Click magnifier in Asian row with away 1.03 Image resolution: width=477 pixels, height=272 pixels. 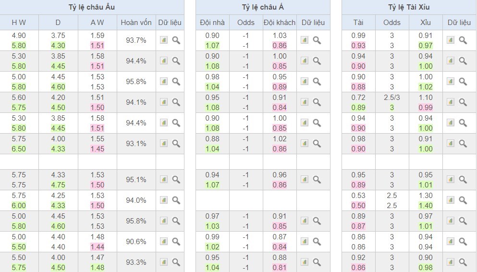317,40
